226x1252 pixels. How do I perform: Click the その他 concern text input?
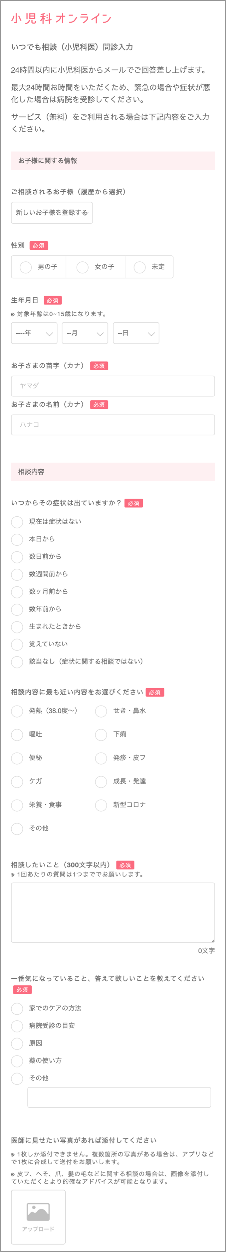(119, 1097)
